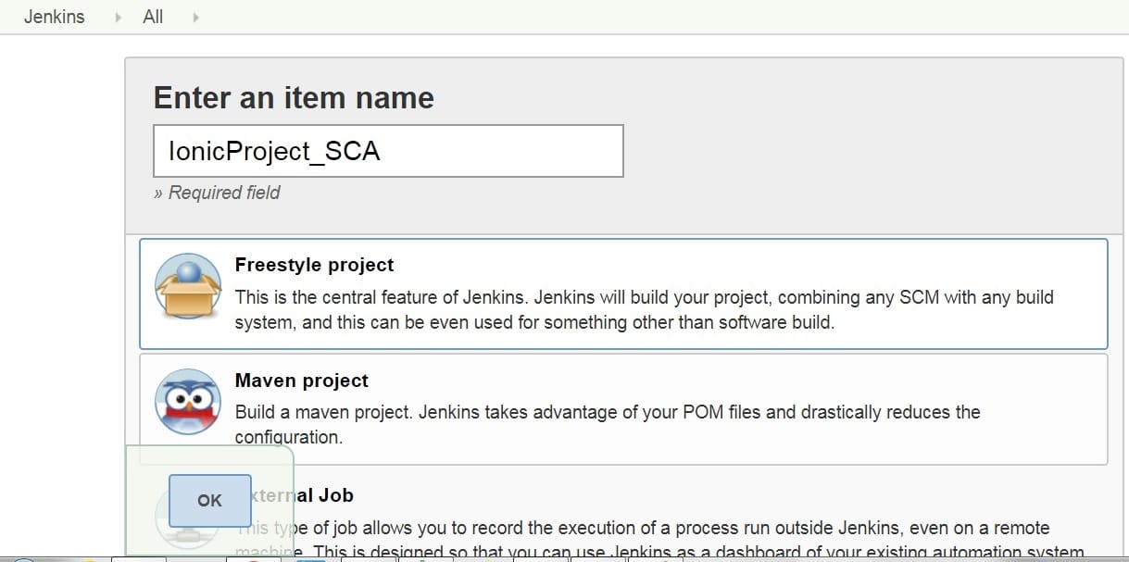Click the Maven project owl icon
Screen dimensions: 1129x562
[188, 402]
